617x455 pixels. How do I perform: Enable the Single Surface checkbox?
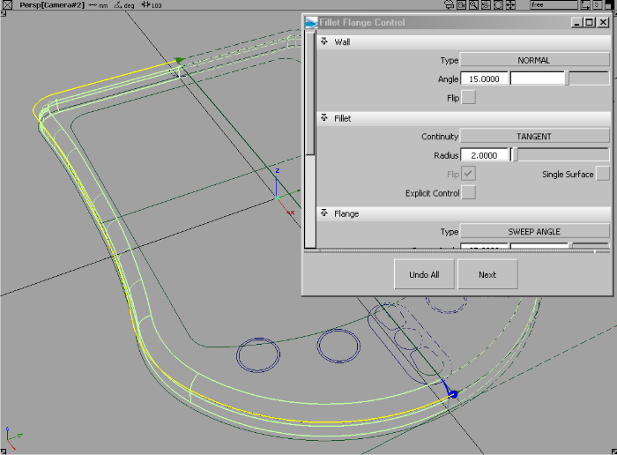[x=603, y=174]
